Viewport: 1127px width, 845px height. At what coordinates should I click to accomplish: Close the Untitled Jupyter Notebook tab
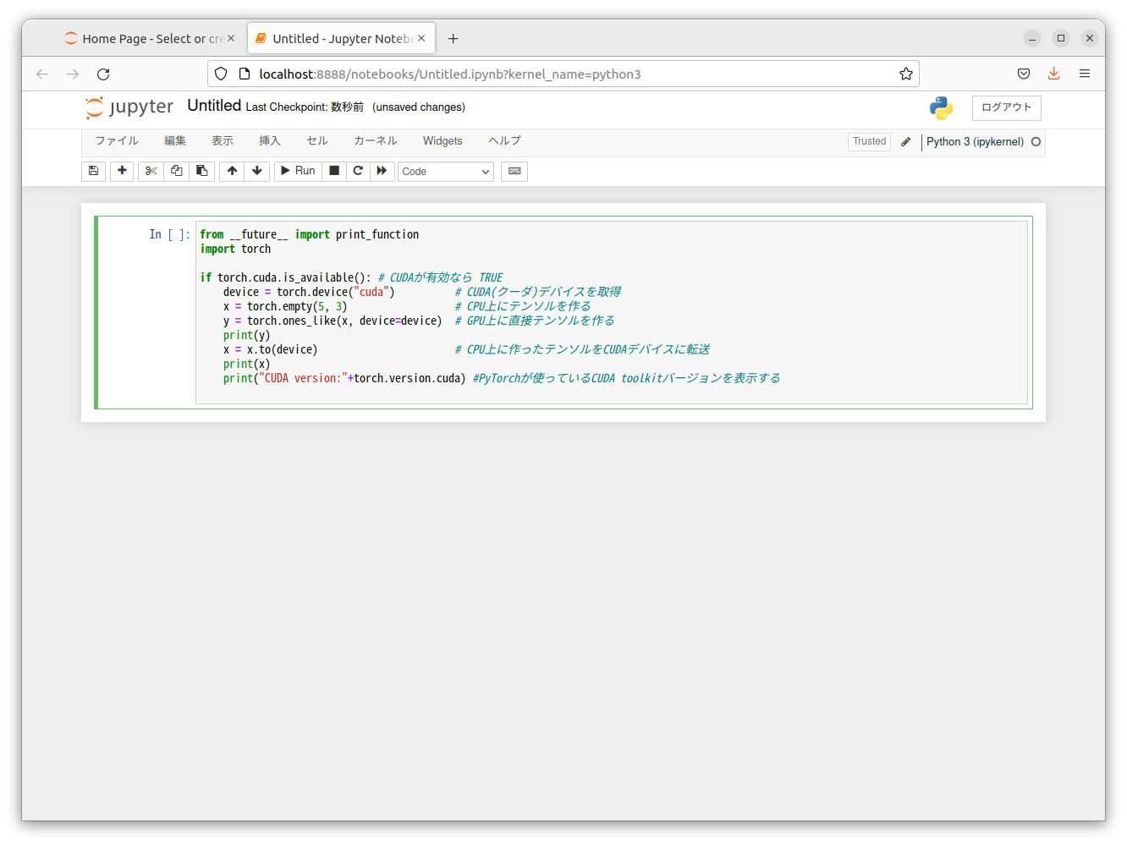tap(421, 38)
